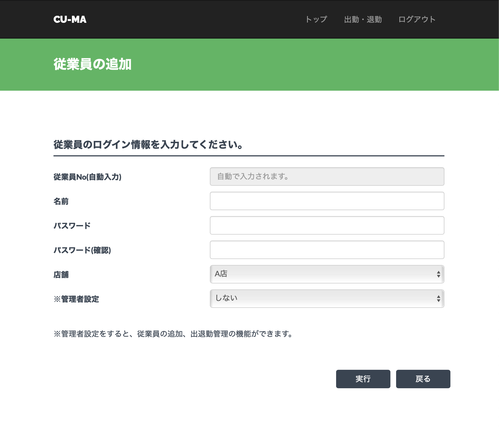Click the 店舗 label text

click(x=61, y=274)
